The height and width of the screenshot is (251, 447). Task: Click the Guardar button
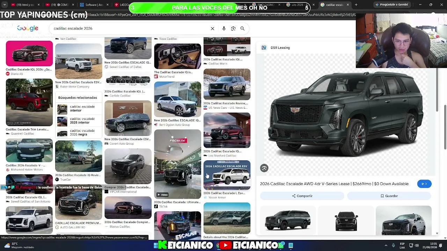click(389, 196)
